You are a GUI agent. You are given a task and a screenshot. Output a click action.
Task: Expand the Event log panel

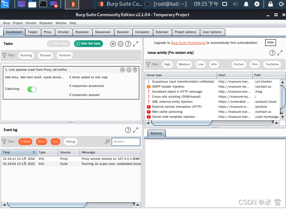[136, 130]
